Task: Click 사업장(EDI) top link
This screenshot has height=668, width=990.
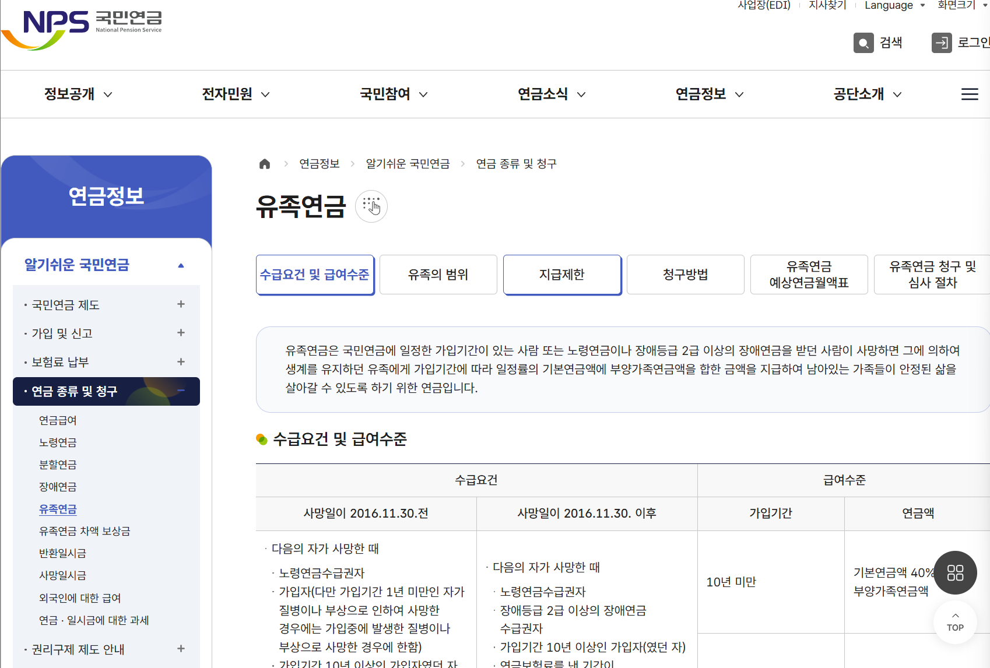Action: click(x=764, y=5)
